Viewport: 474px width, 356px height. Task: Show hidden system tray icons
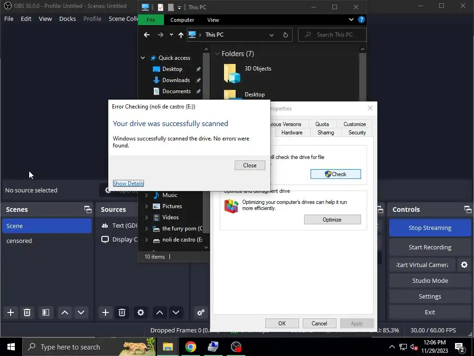[x=392, y=347]
